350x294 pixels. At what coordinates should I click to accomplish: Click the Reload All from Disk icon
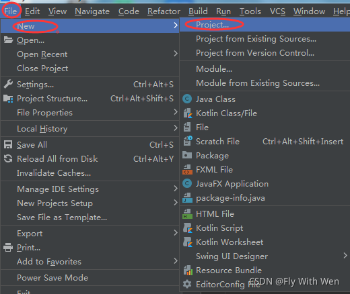click(8, 158)
